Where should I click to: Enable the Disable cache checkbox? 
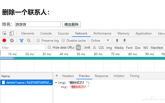click(x=63, y=40)
